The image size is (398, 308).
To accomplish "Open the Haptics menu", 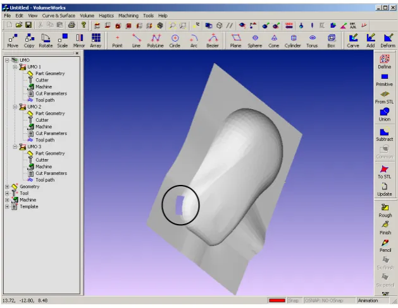I will pyautogui.click(x=106, y=16).
